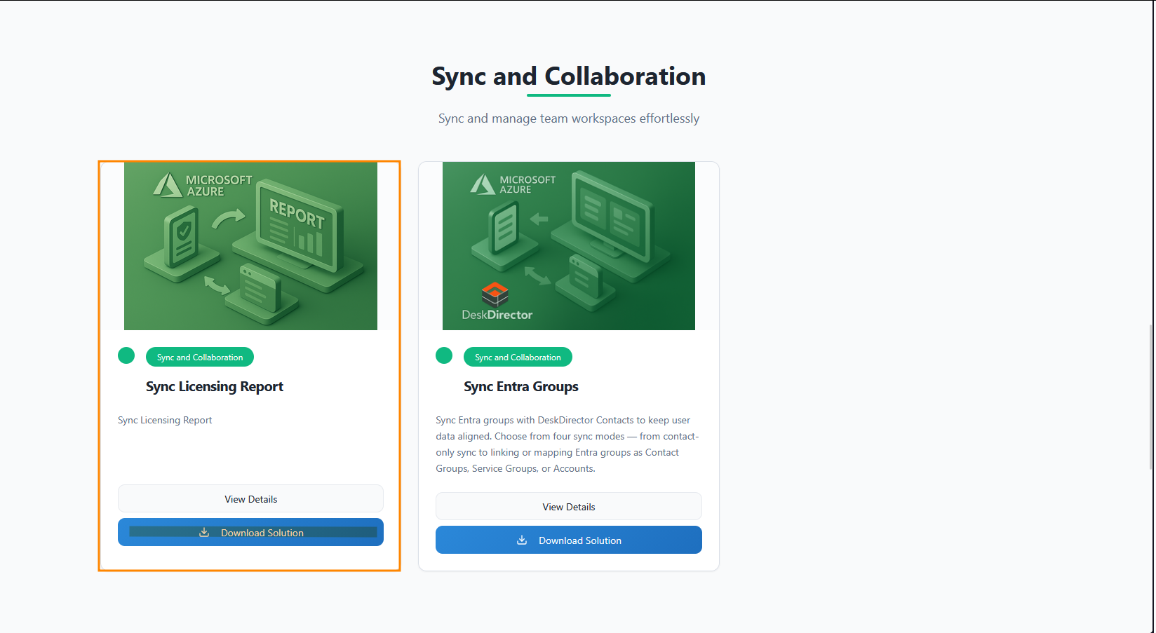Screen dimensions: 1156x633
Task: Open the Sync Entra Groups title
Action: point(521,386)
